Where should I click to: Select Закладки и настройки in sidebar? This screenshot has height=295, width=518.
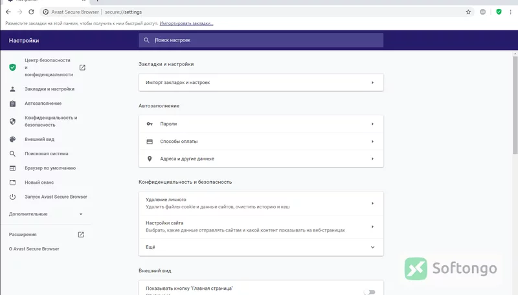pyautogui.click(x=50, y=89)
